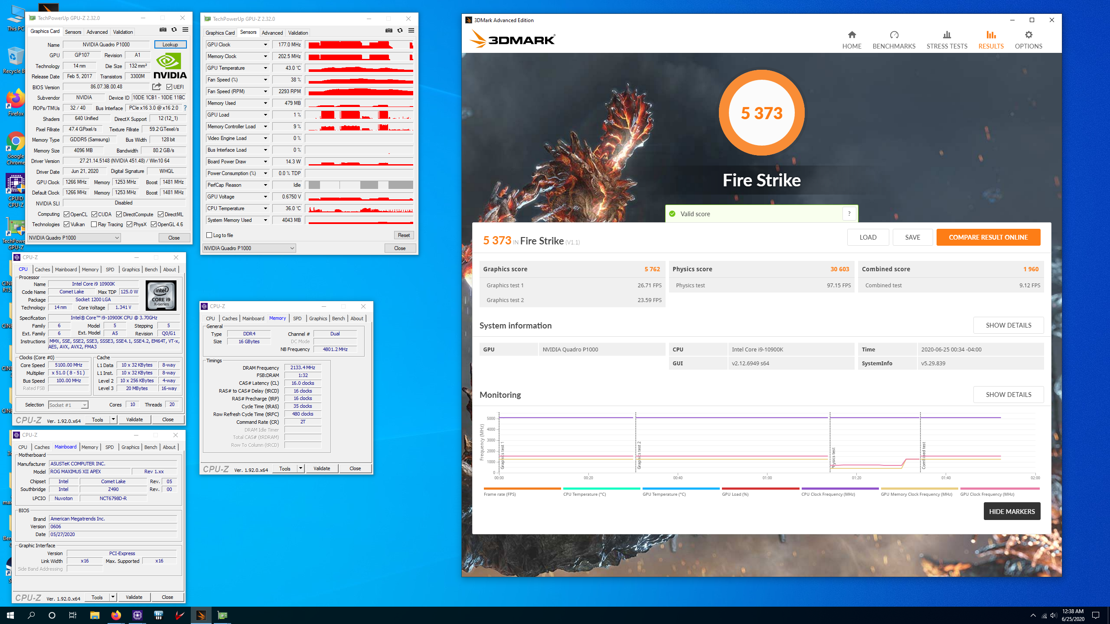1110x624 pixels.
Task: Click the valid score help question mark
Action: 849,214
